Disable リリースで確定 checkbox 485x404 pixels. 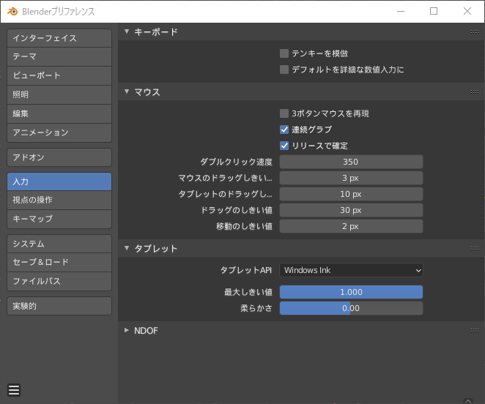pos(284,146)
